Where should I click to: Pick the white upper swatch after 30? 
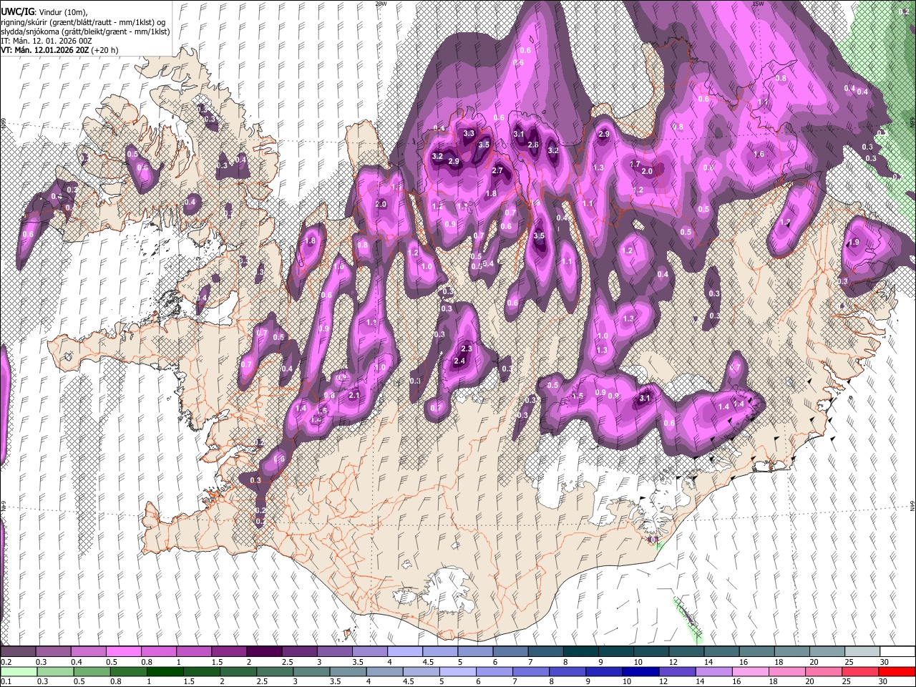tap(897, 652)
